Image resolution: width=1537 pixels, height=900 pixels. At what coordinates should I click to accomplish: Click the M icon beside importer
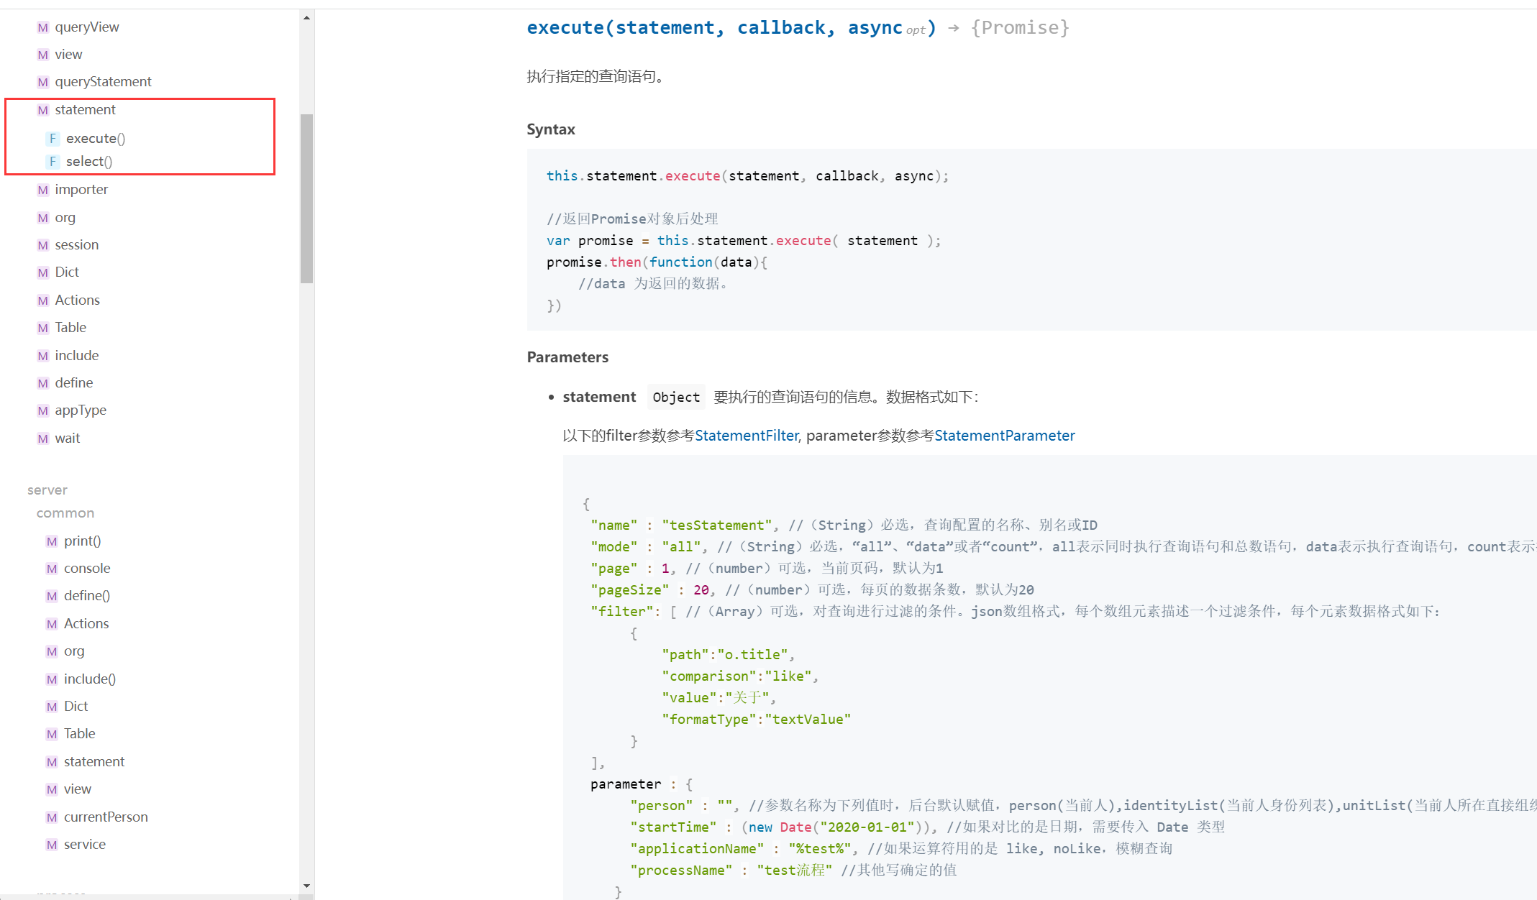click(42, 190)
